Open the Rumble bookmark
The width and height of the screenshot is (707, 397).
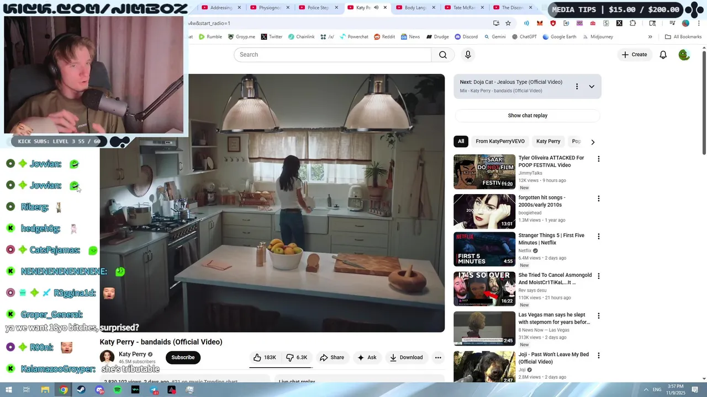[x=210, y=37]
